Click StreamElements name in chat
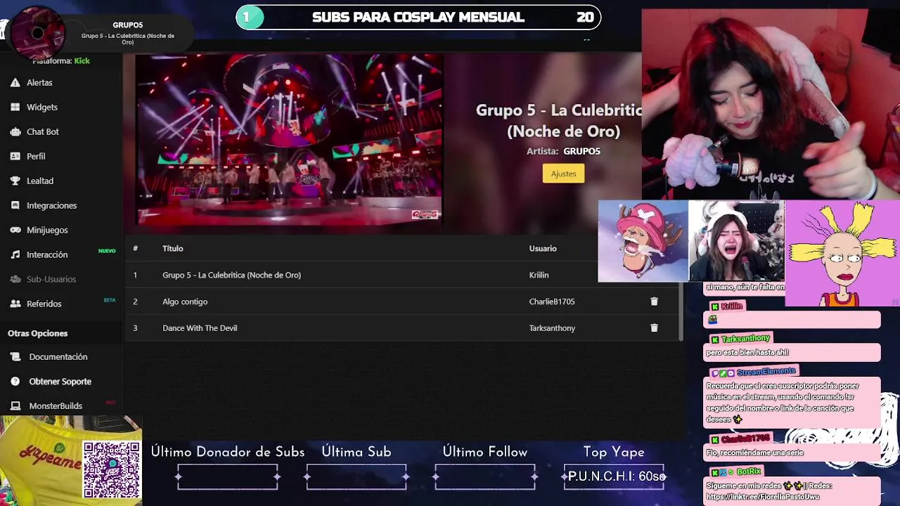Image resolution: width=900 pixels, height=506 pixels. (x=766, y=372)
